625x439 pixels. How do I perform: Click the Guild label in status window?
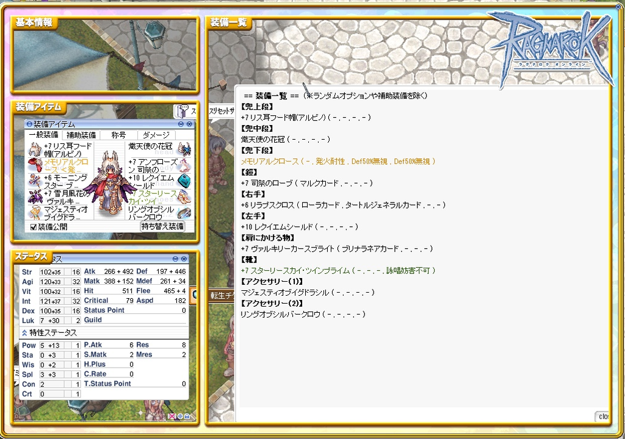coord(93,320)
